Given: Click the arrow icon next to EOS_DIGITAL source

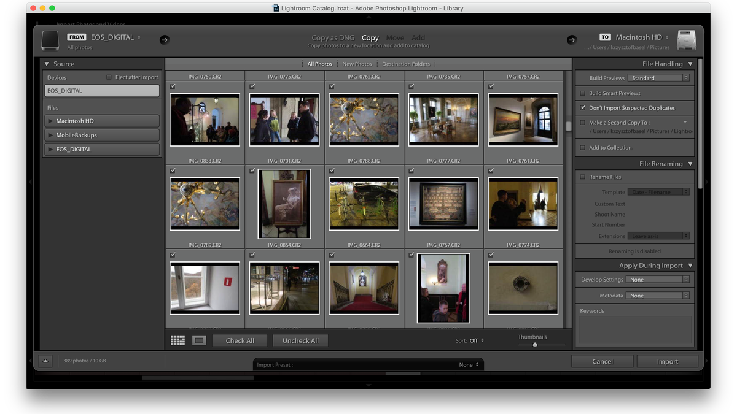Looking at the screenshot, I should coord(164,39).
